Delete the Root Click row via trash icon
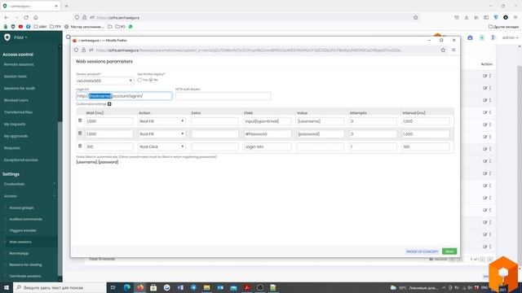The height and width of the screenshot is (293, 522). coord(80,146)
